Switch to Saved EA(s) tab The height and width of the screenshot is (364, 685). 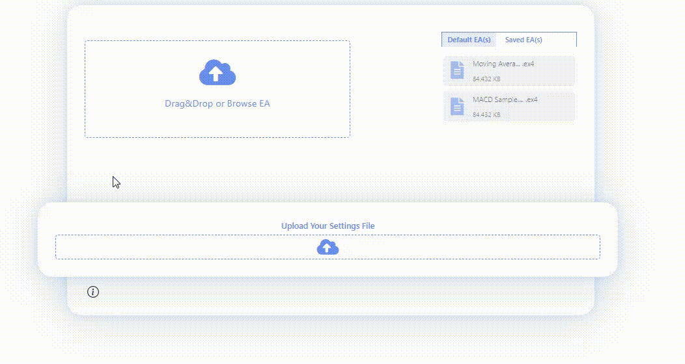(524, 40)
